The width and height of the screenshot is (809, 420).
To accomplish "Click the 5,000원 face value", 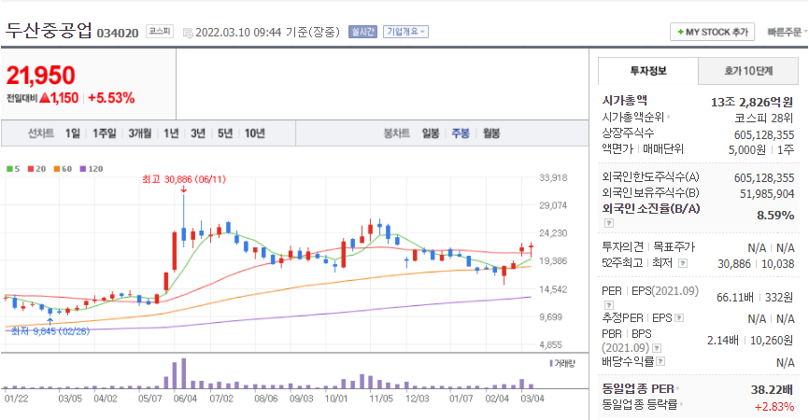I will [747, 150].
